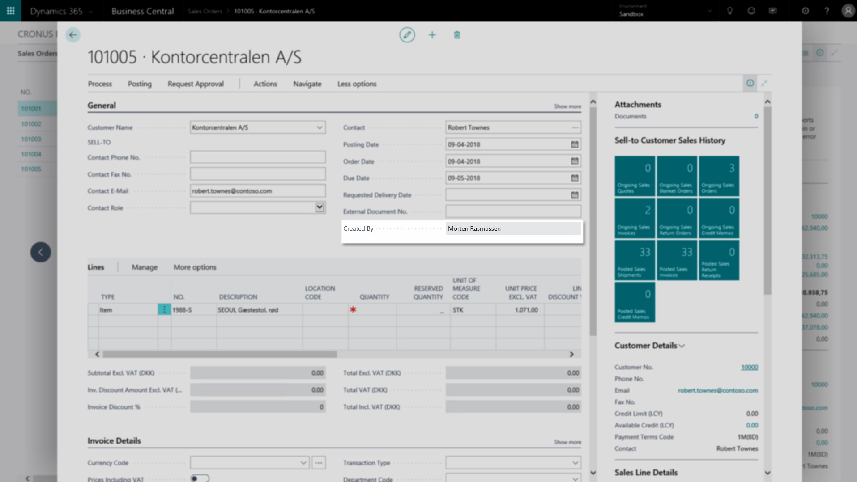The height and width of the screenshot is (482, 857).
Task: Create new order with plus icon
Action: 432,35
